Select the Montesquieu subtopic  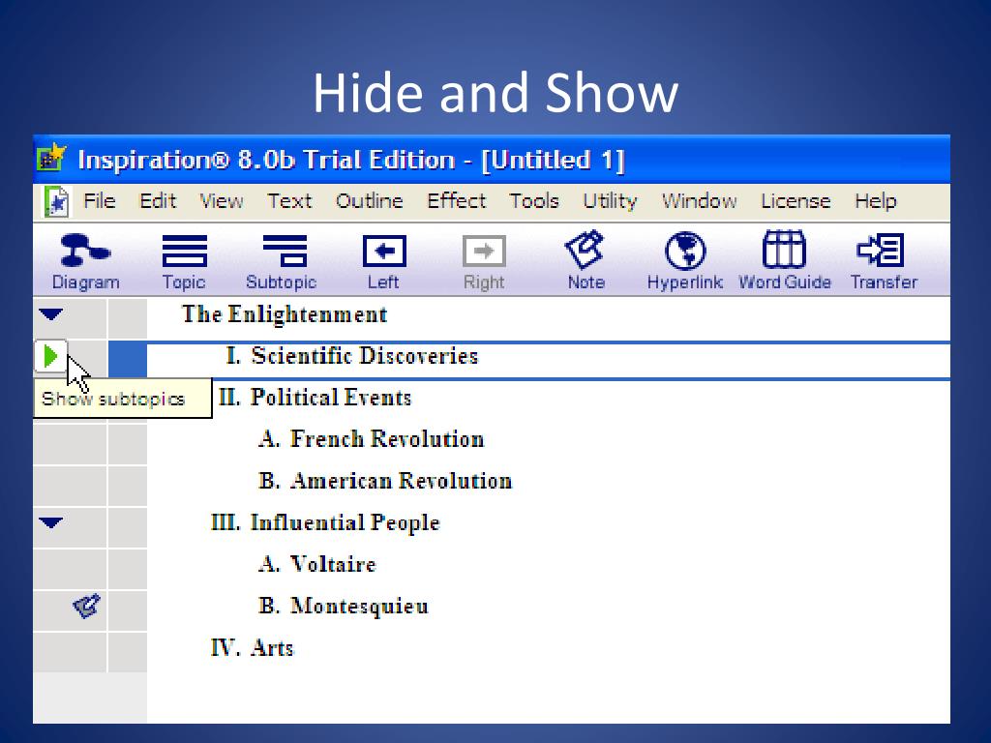(x=359, y=607)
